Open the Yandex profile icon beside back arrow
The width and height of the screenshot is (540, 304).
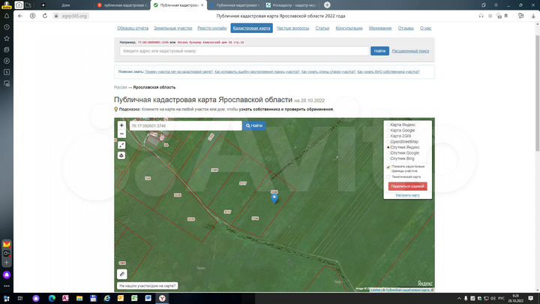pos(33,16)
